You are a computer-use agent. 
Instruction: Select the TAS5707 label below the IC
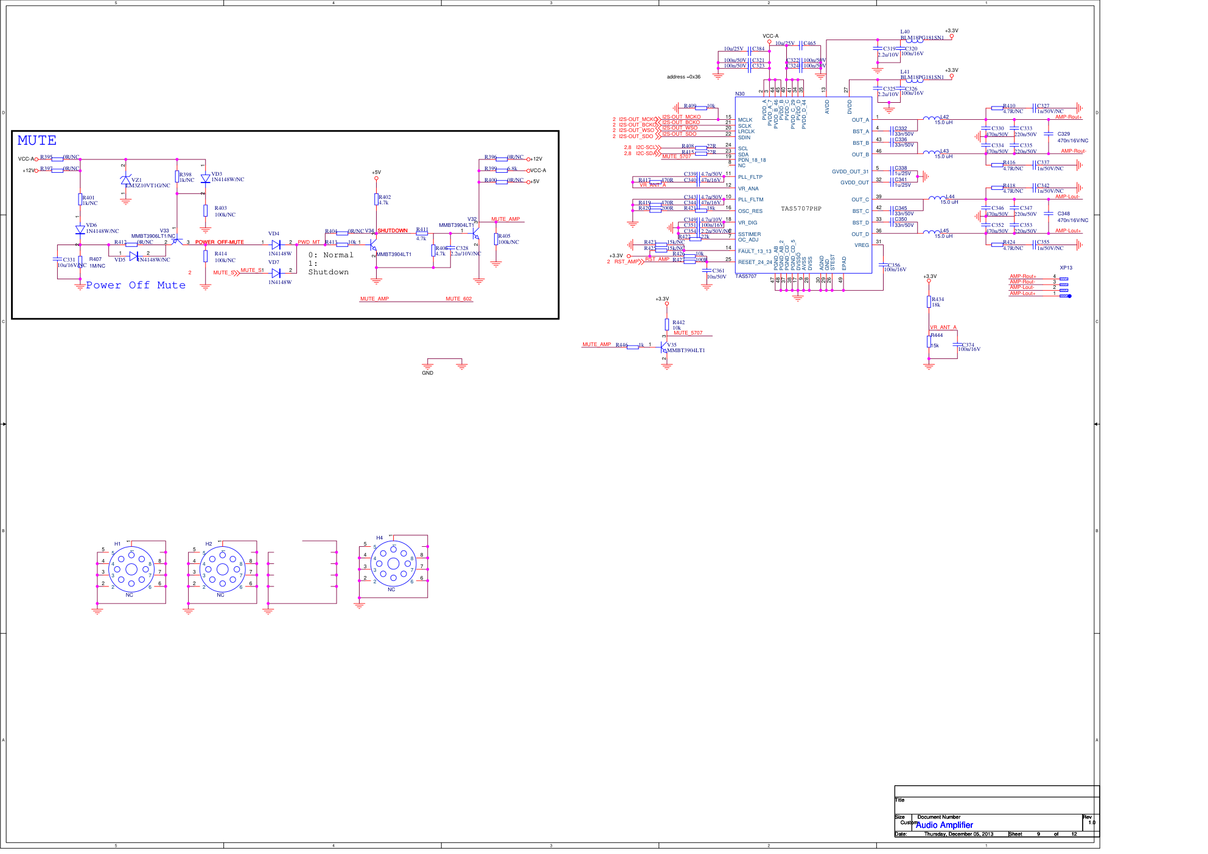click(745, 276)
